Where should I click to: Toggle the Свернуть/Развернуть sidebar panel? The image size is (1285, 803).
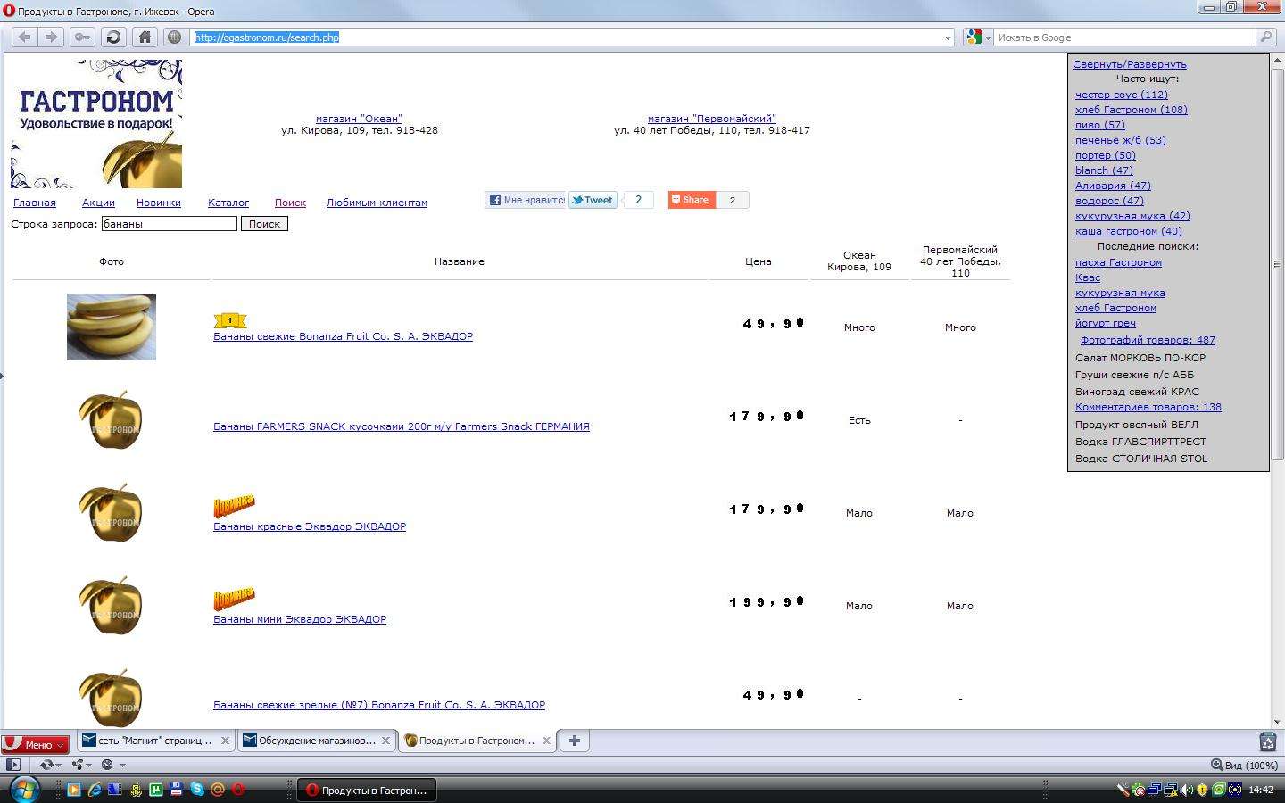(x=1130, y=64)
